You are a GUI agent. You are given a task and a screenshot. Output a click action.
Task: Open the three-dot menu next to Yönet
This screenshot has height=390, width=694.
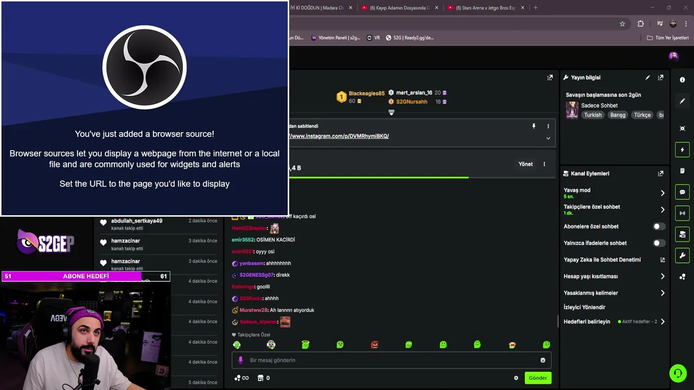544,164
